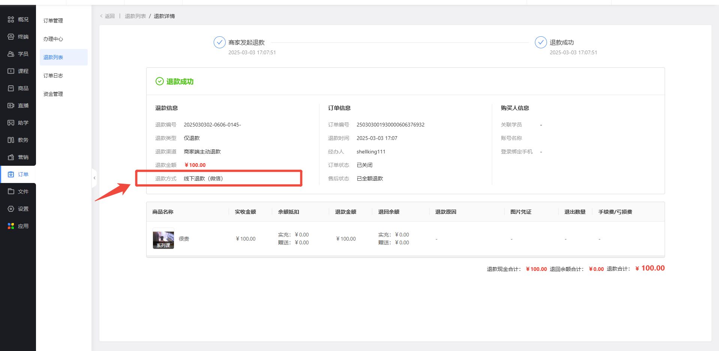Click the 直播 live broadcast sidebar icon

[11, 106]
